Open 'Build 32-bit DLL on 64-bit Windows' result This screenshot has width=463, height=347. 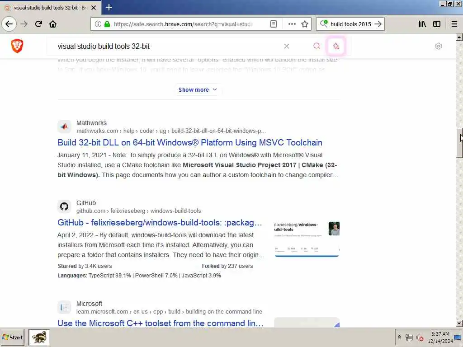[190, 142]
